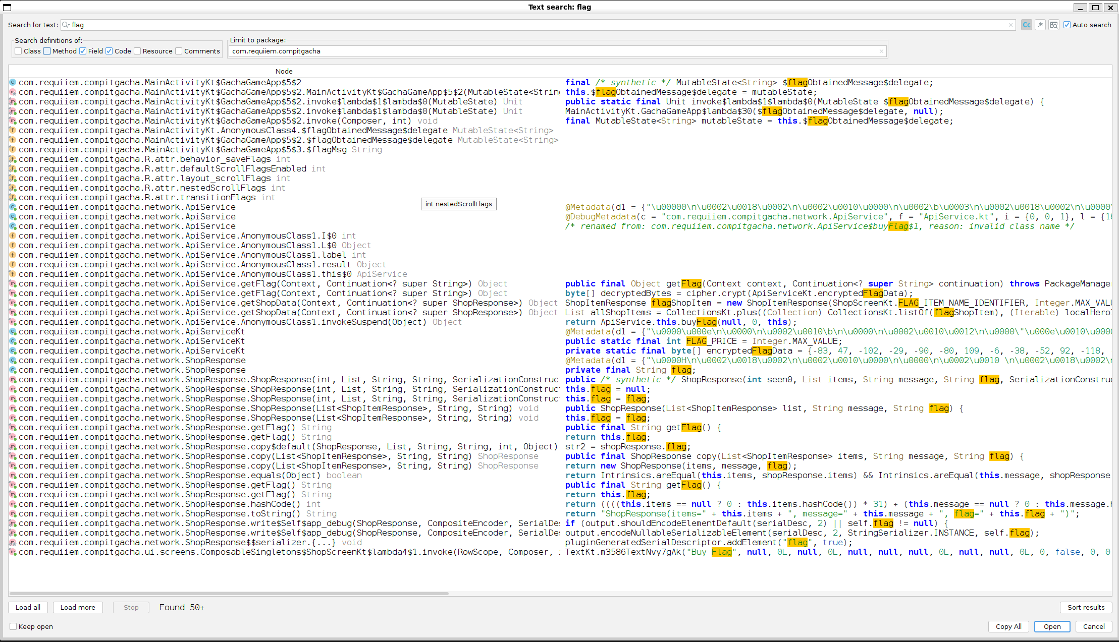The height and width of the screenshot is (642, 1119).
Task: Tick the Keep open checkbox
Action: 13,626
